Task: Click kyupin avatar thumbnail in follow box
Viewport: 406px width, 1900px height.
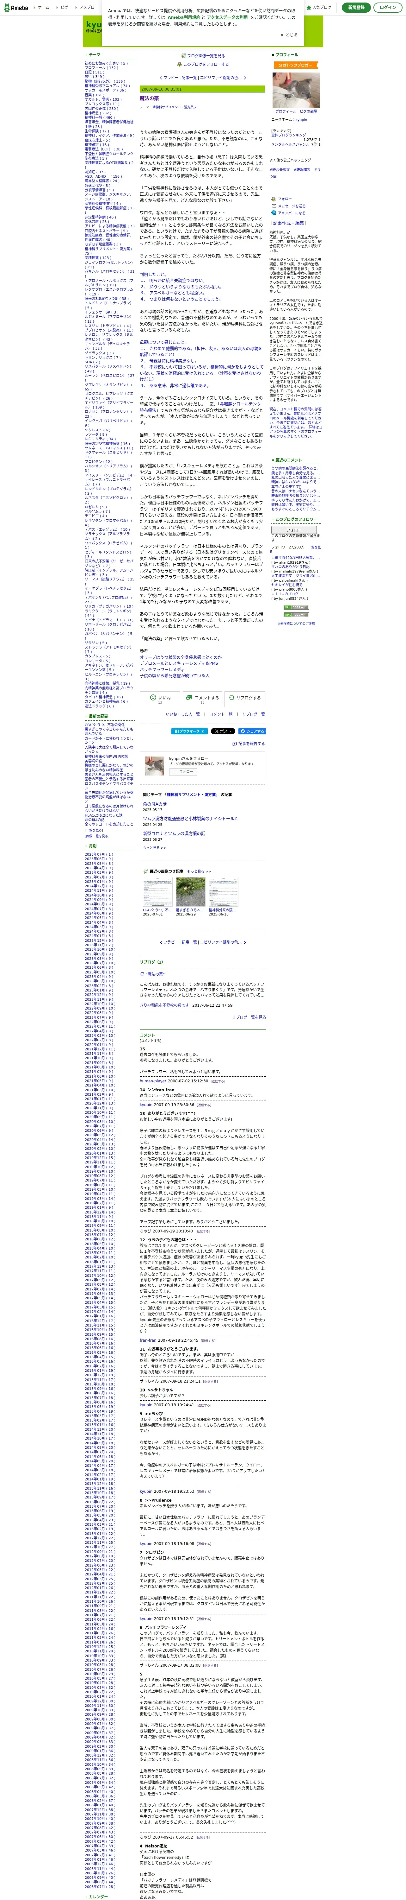Action: 155,766
